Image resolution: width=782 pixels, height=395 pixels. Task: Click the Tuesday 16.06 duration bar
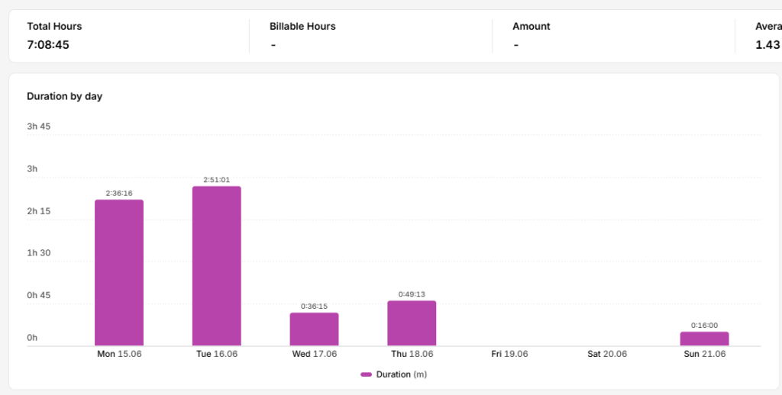point(216,266)
